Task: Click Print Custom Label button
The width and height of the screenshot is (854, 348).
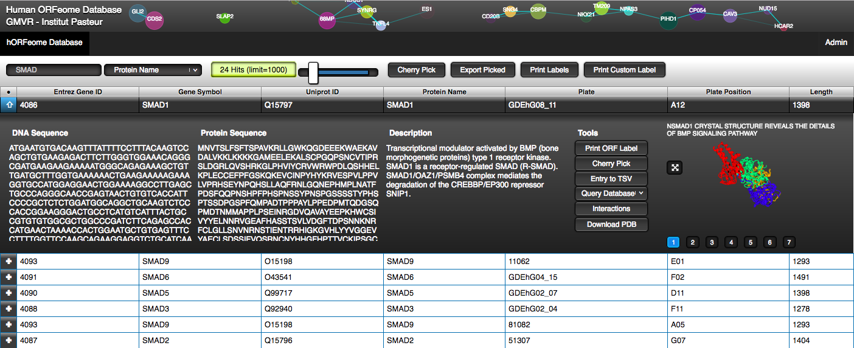Action: [625, 70]
